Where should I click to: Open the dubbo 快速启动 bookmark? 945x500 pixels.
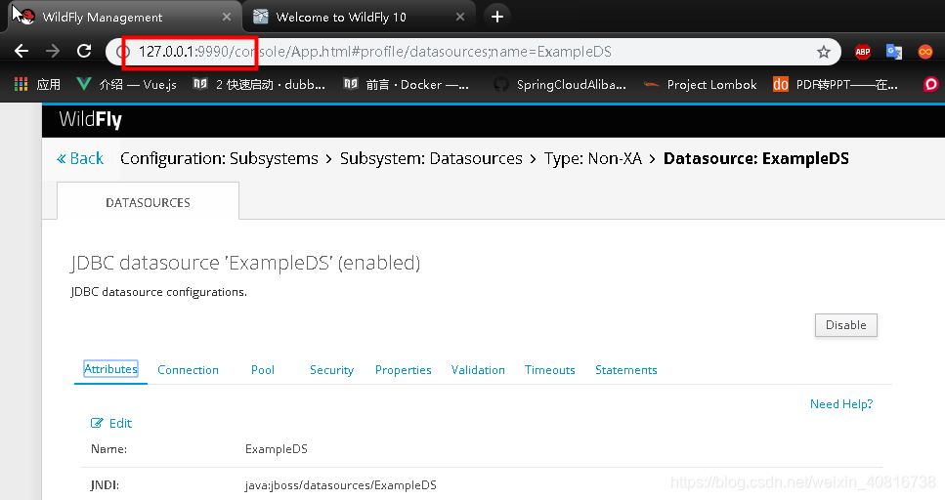(x=259, y=84)
